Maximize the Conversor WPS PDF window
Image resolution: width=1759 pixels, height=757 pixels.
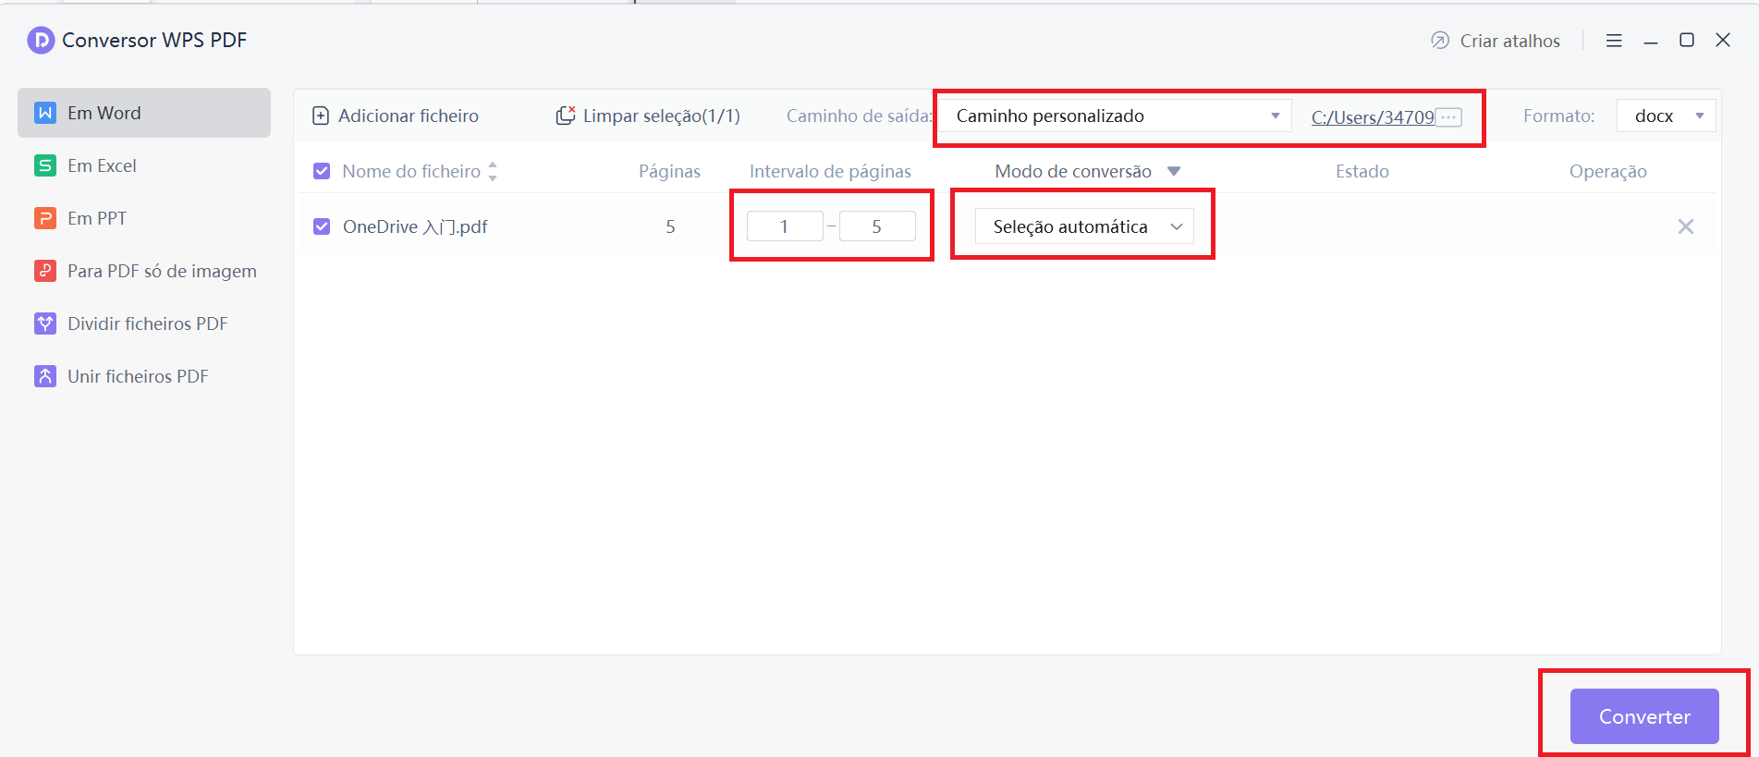[1687, 40]
